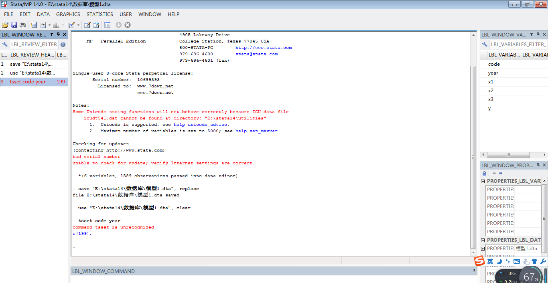The image size is (548, 283).
Task: Focus the Review filter input field
Action: [34, 44]
